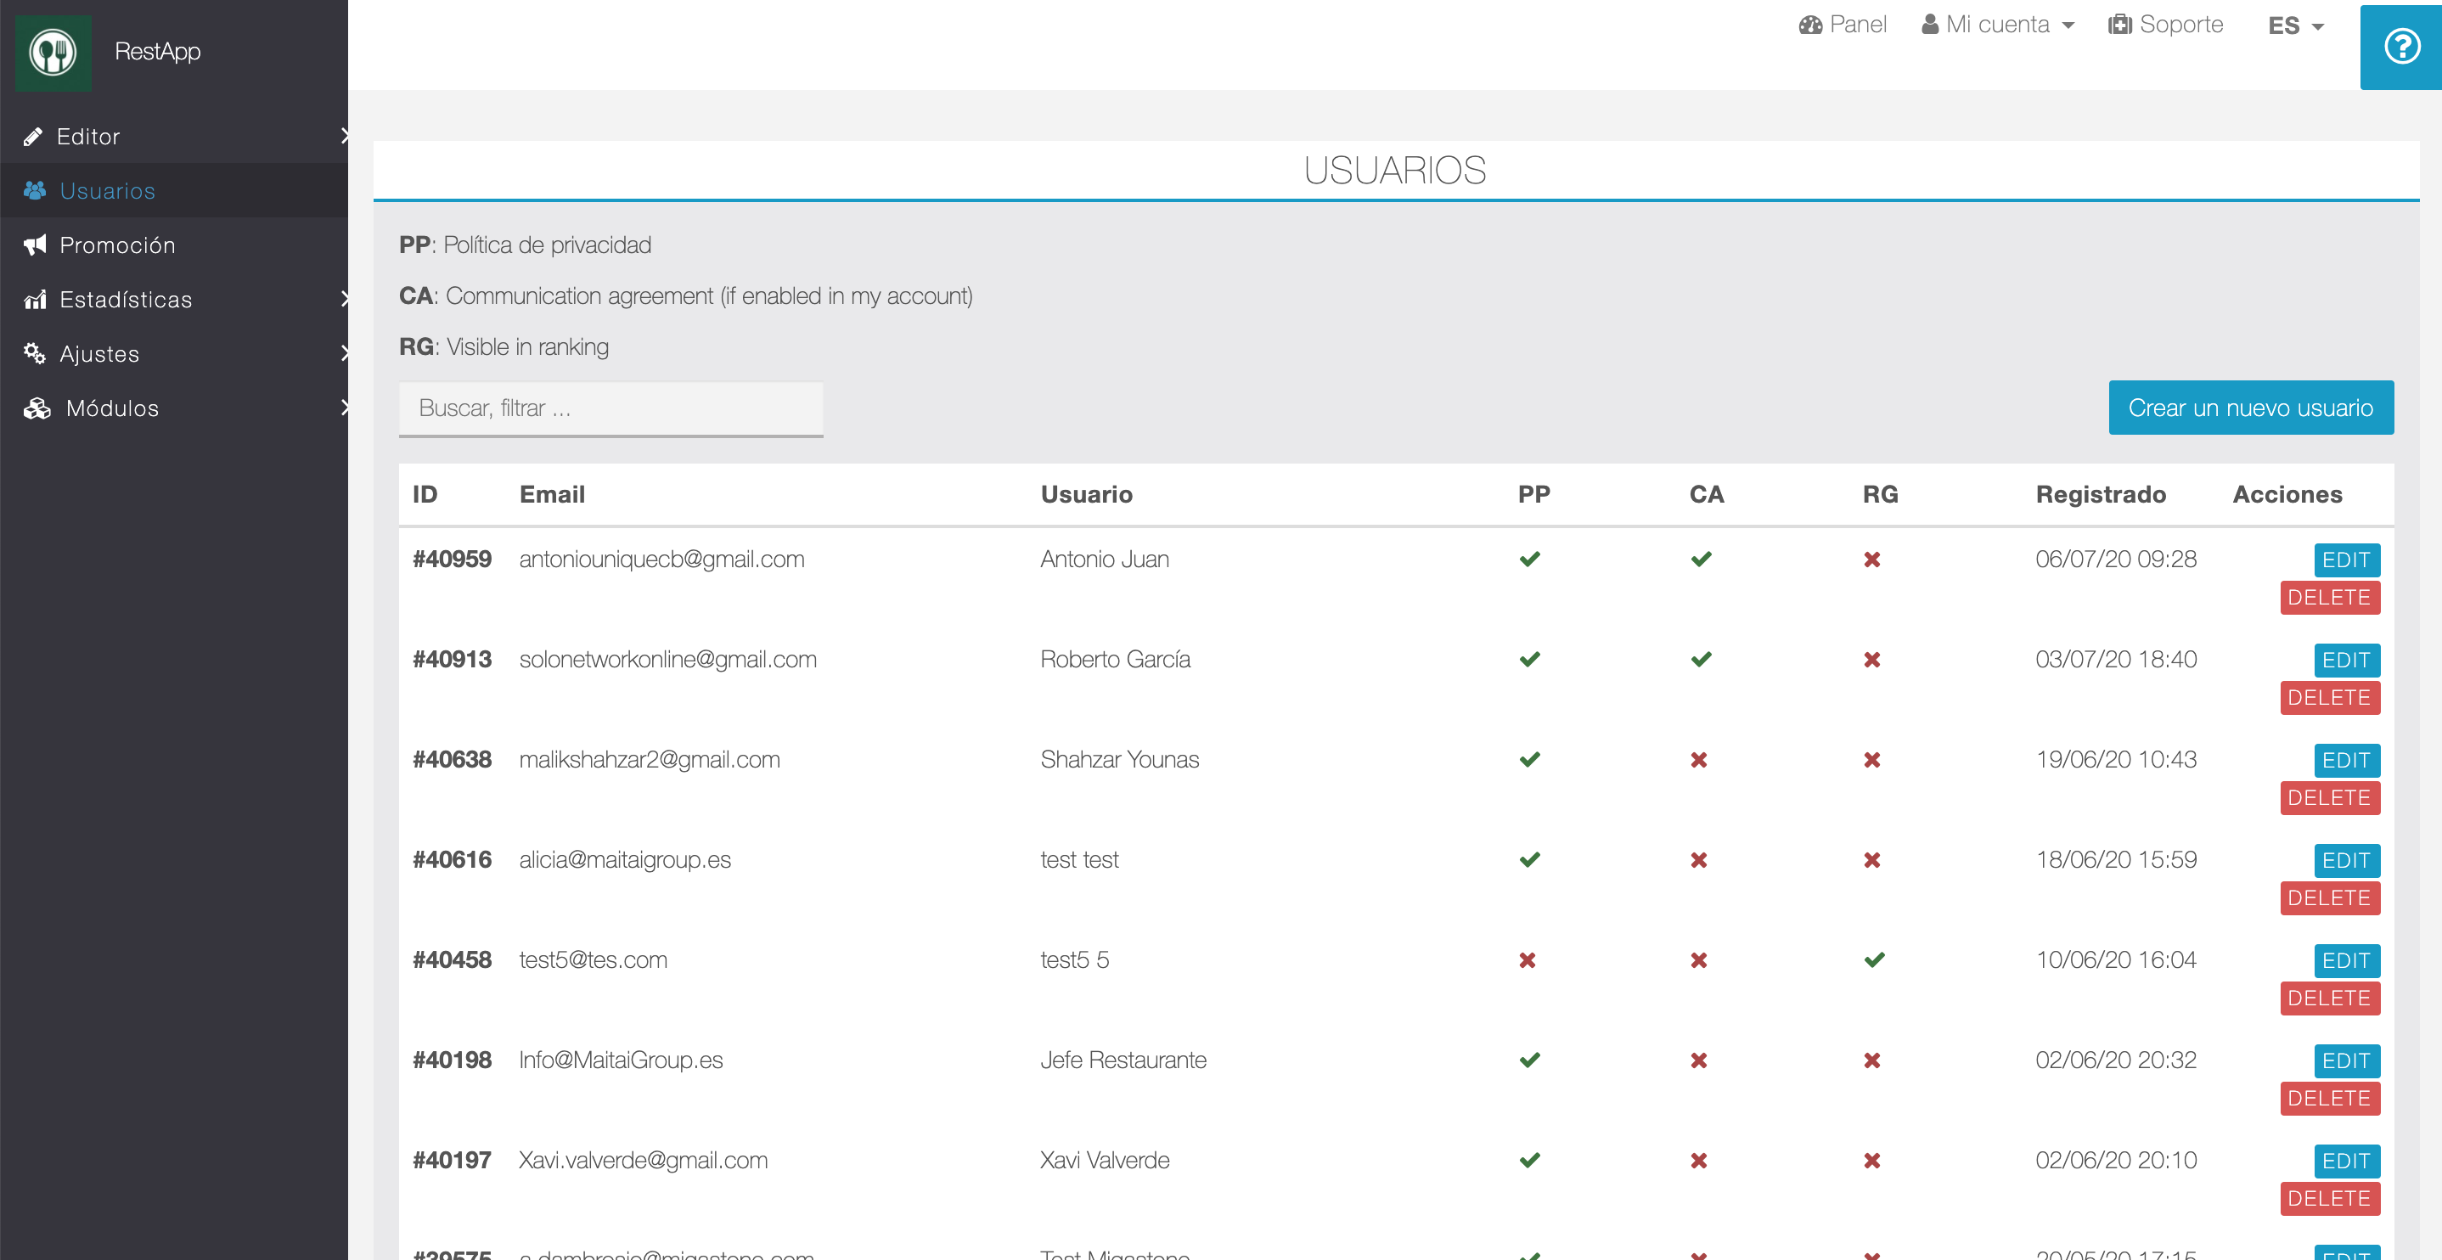Toggle RG cross for Antonio Juan
The width and height of the screenshot is (2442, 1260).
coord(1871,560)
